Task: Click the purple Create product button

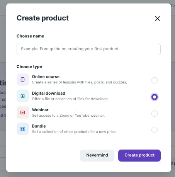Action: coord(139,155)
